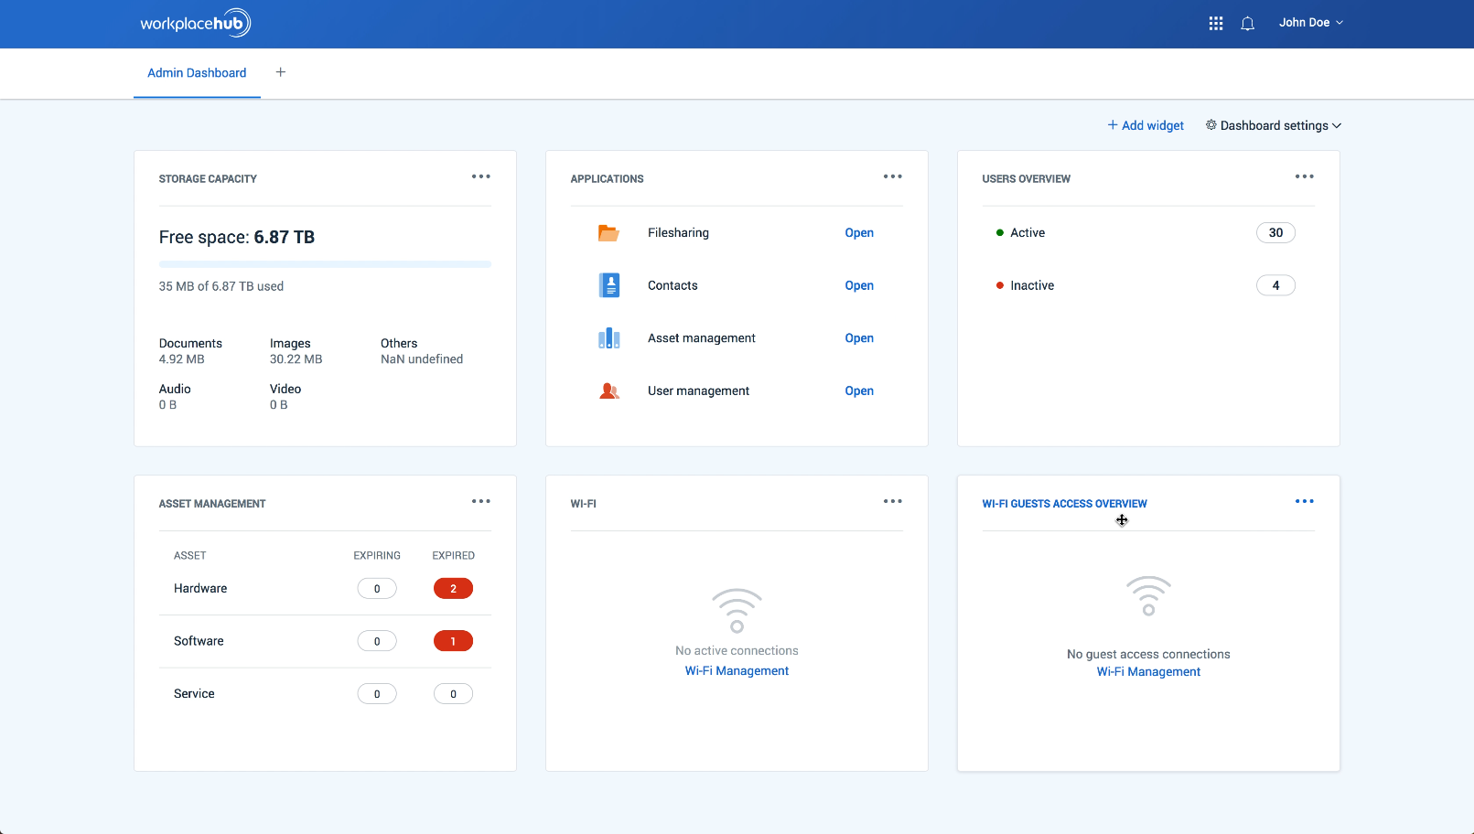Click Add widget
This screenshot has width=1474, height=834.
pyautogui.click(x=1145, y=125)
